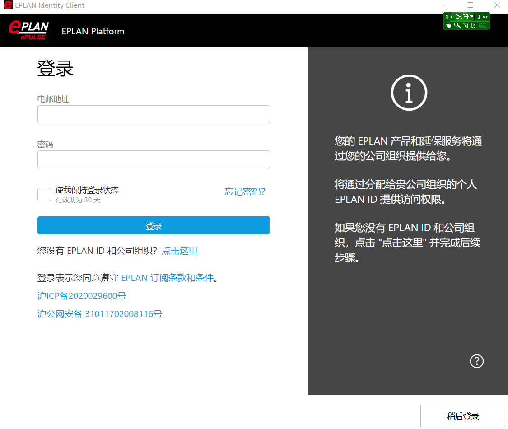The height and width of the screenshot is (429, 508).
Task: Toggle the punctuation mode in IME toolbar
Action: (485, 17)
